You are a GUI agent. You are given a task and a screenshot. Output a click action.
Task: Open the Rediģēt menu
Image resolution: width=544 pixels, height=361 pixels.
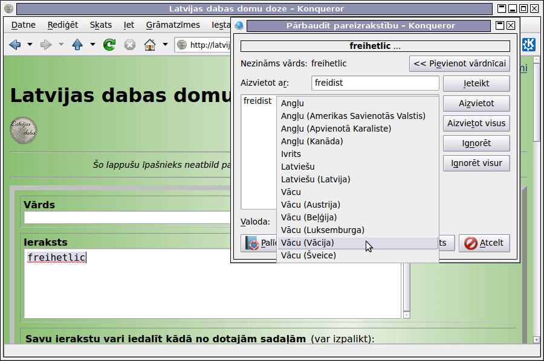63,25
